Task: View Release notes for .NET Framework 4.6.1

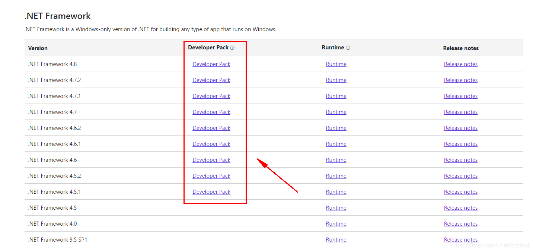Action: [x=461, y=144]
